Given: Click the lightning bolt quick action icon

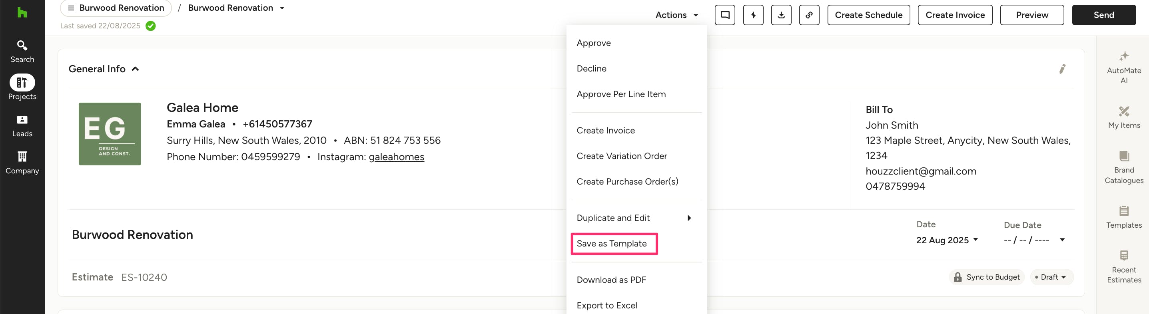Looking at the screenshot, I should click(753, 15).
